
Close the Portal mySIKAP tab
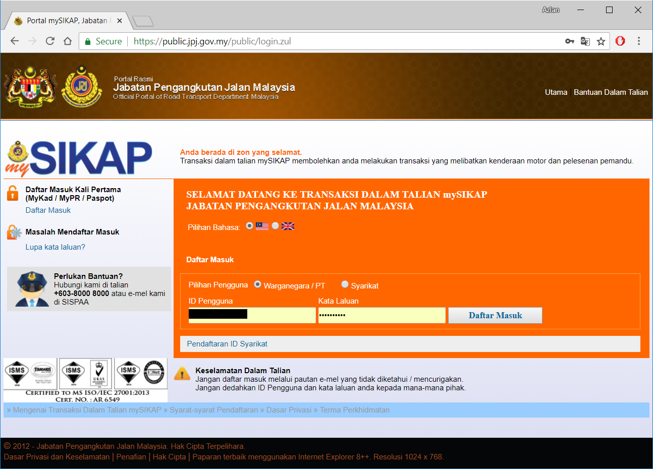[120, 21]
